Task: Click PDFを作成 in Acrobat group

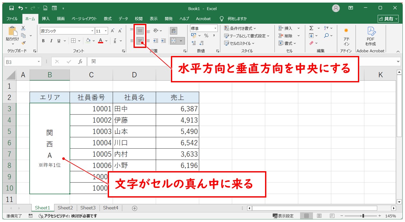Action: pos(370,36)
